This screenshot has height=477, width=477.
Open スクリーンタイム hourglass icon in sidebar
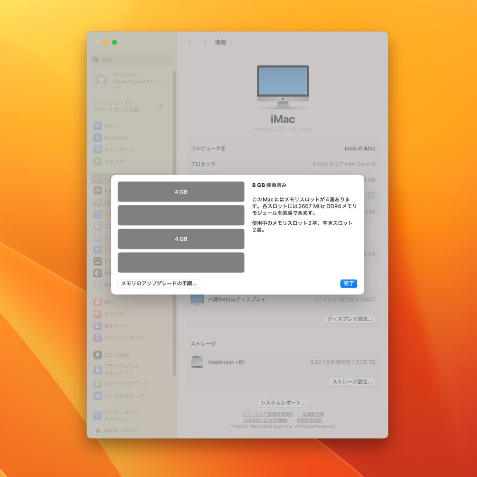97,338
